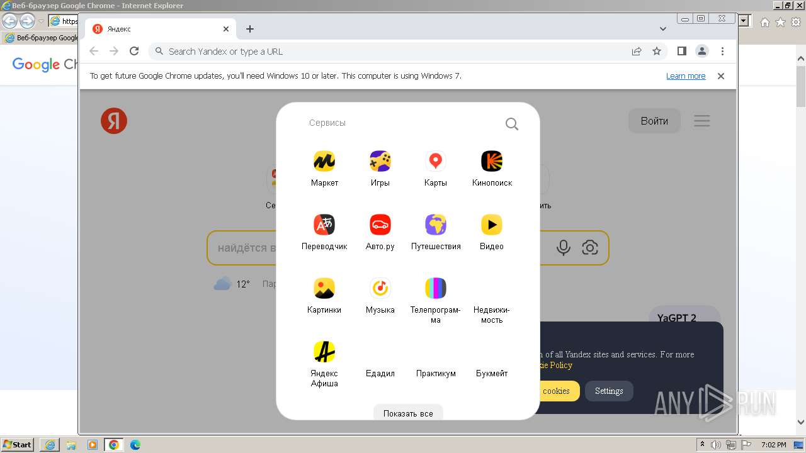806x453 pixels.
Task: Open the Windows Start menu
Action: tap(17, 444)
